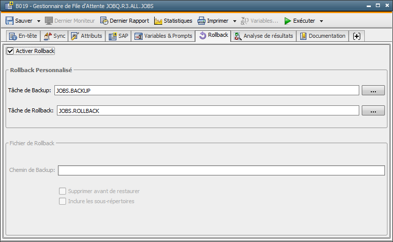Image resolution: width=393 pixels, height=242 pixels.
Task: Run the job with Exécuter
Action: click(x=299, y=21)
